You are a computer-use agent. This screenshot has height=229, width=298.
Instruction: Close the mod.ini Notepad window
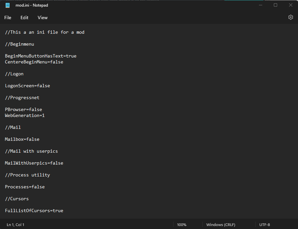coord(290,5)
